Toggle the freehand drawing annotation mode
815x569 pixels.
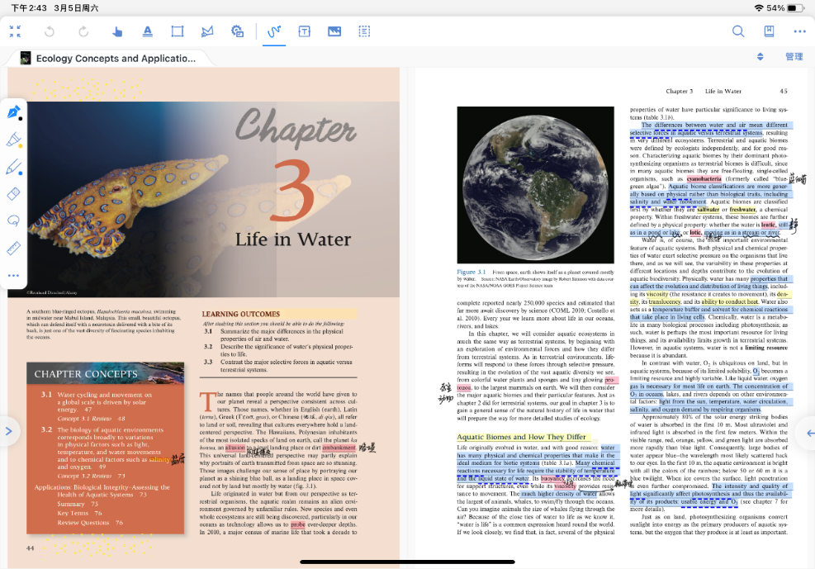pos(274,31)
